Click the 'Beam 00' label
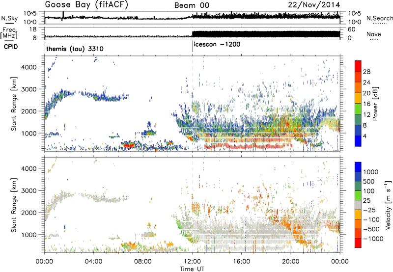 (x=192, y=5)
